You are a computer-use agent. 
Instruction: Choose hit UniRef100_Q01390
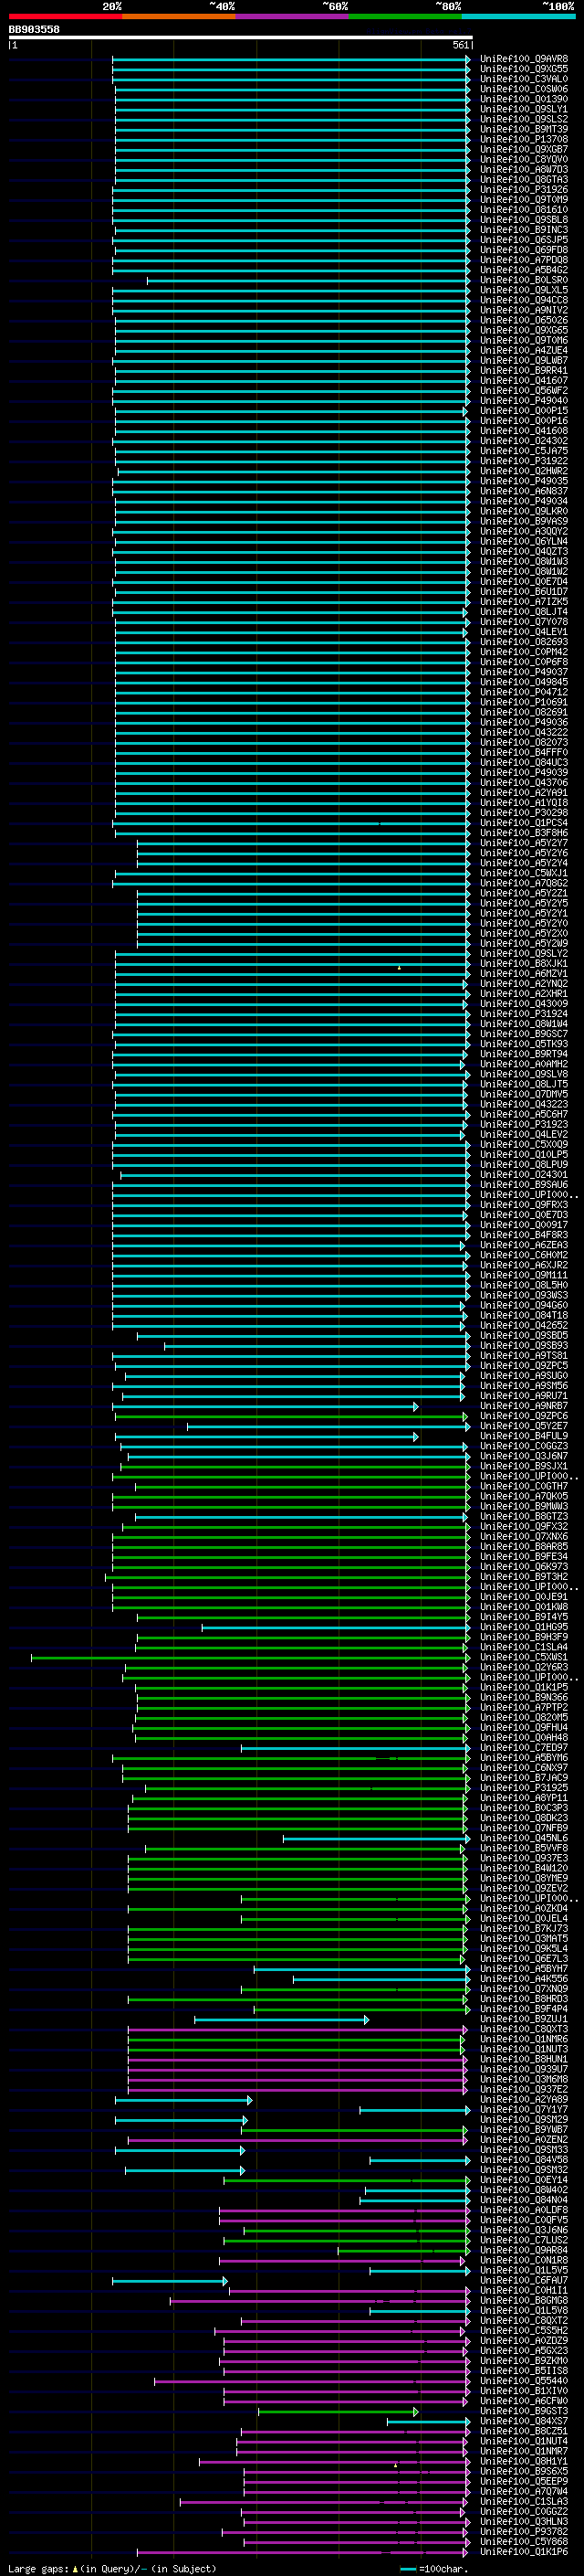(524, 99)
